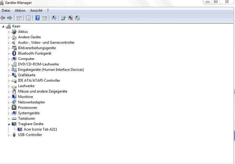Open the Properties toolbar icon
The image size is (235, 164).
pos(28,18)
